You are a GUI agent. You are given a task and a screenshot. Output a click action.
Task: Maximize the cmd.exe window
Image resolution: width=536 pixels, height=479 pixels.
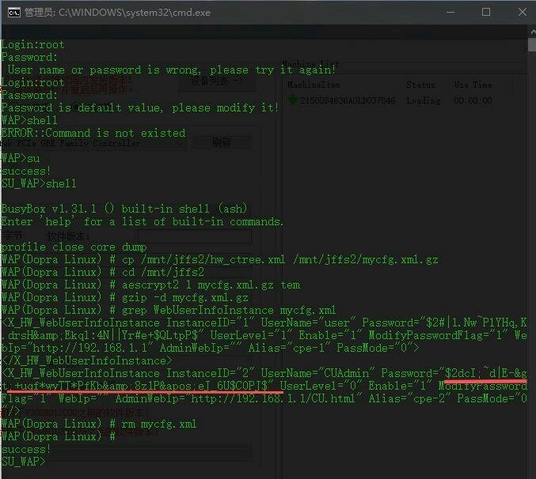pos(486,13)
